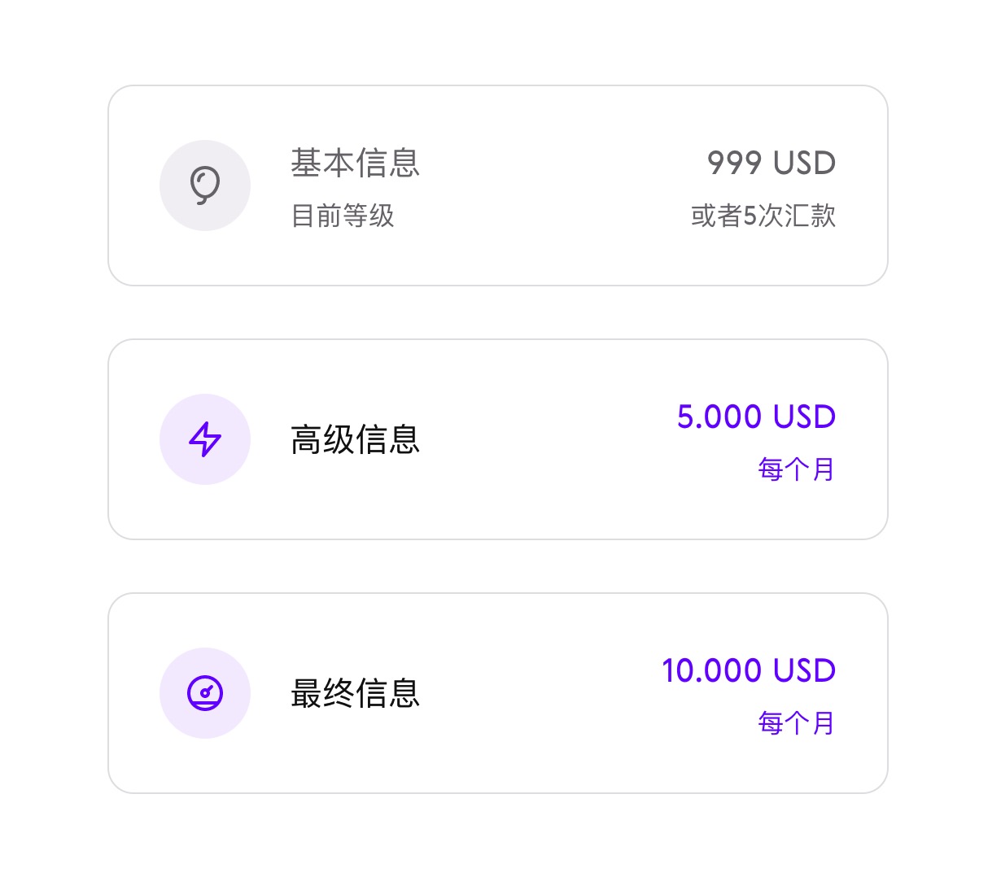Click 每个月 in the 最终信息 card
Viewport: 1001px width, 877px height.
pos(796,723)
